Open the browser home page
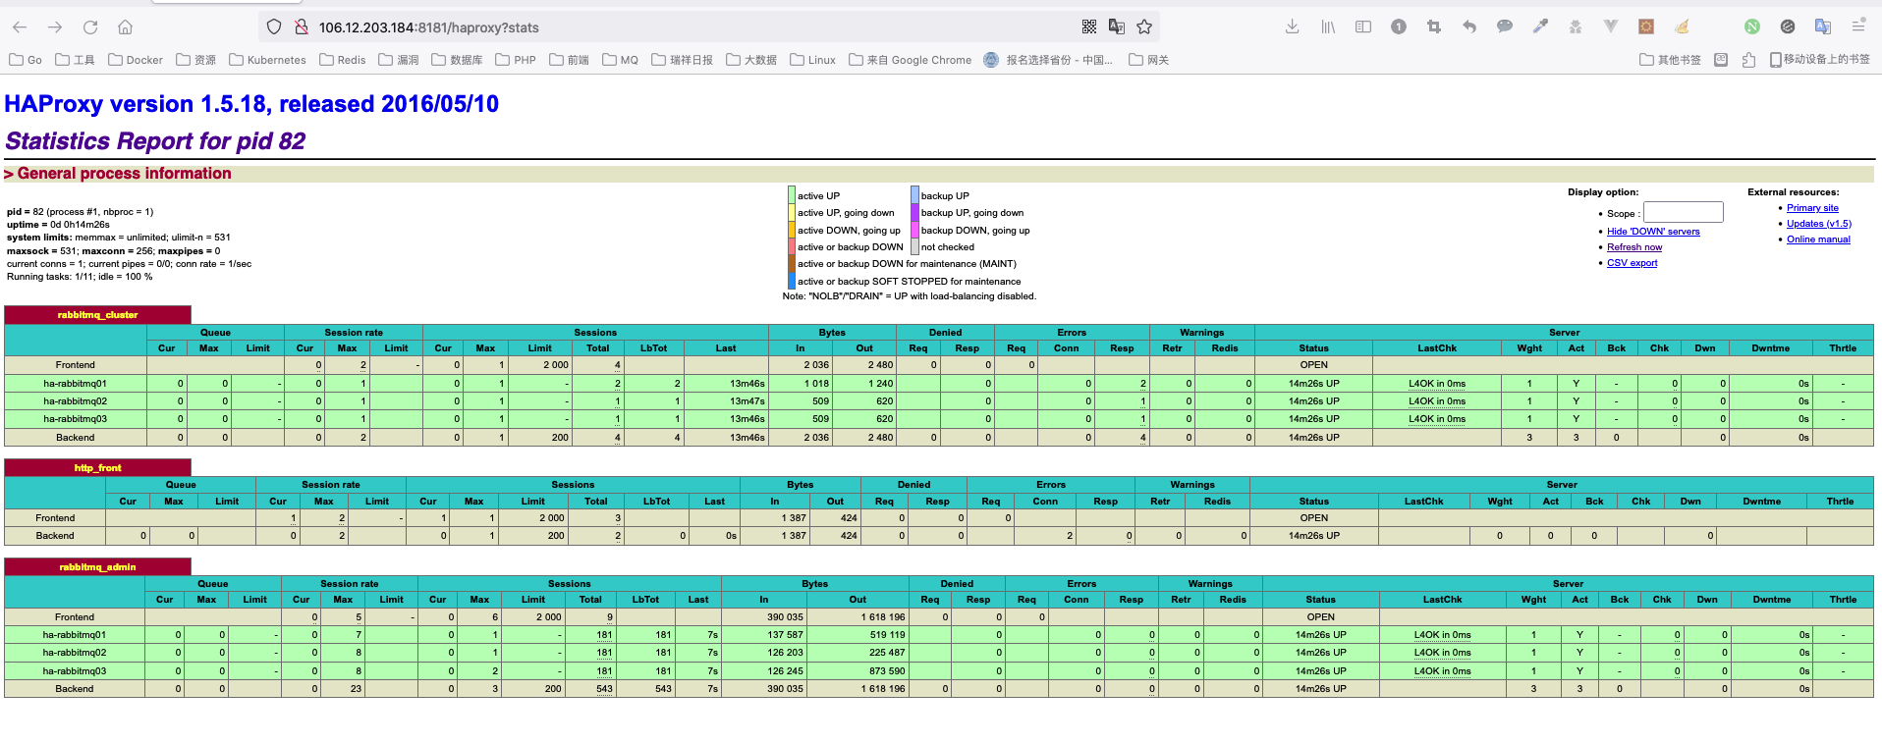Screen dimensions: 1882x744 pos(125,27)
